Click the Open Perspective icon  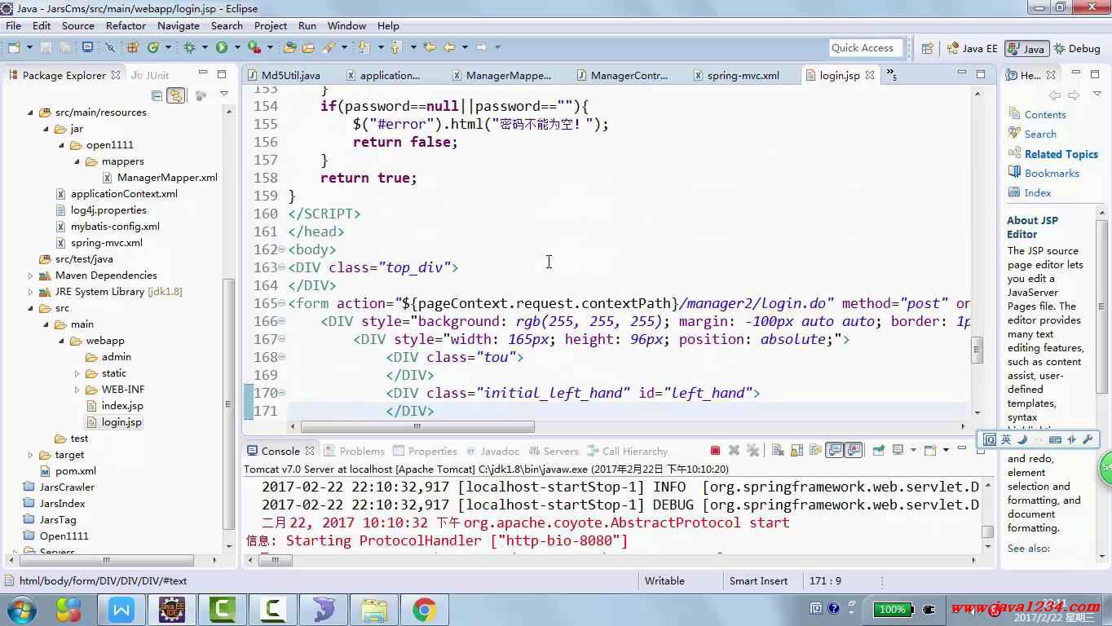pos(927,48)
